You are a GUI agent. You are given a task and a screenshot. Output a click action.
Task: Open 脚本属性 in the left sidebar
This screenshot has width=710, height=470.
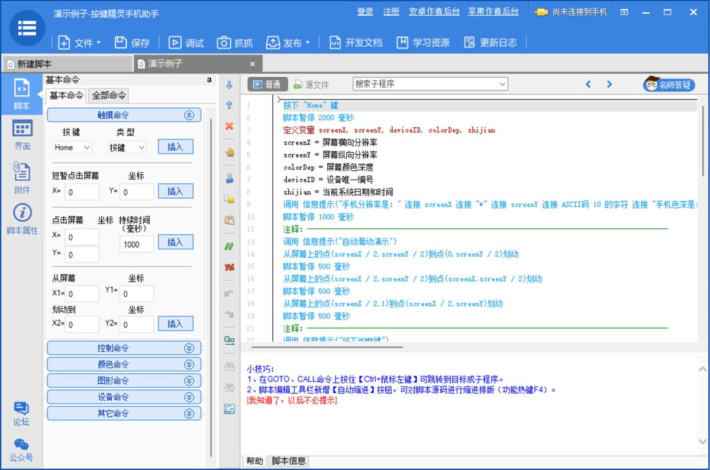click(x=22, y=219)
